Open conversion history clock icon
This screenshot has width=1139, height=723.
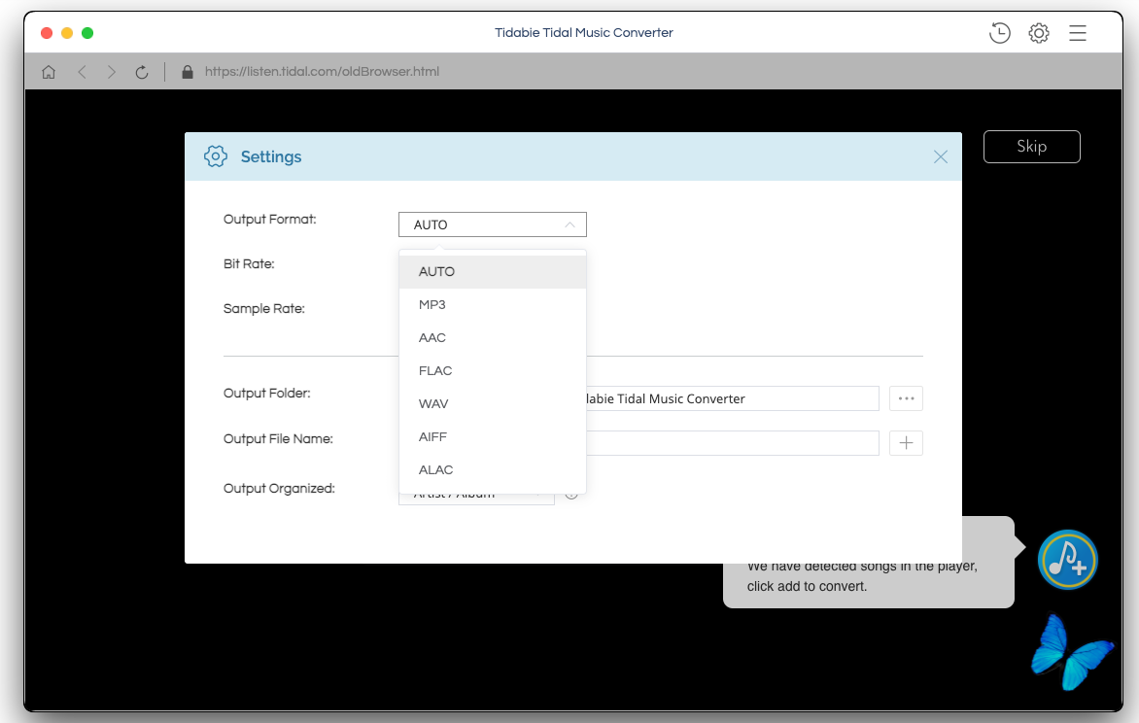tap(999, 33)
